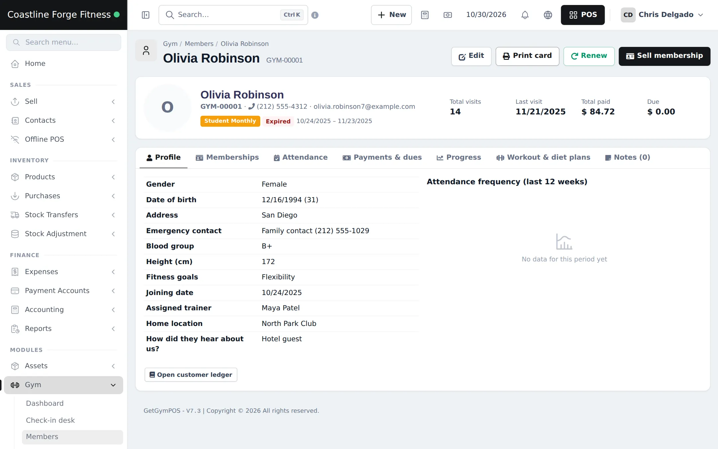The image size is (718, 449).
Task: Click the phone number (212) 555-4312
Action: (282, 106)
